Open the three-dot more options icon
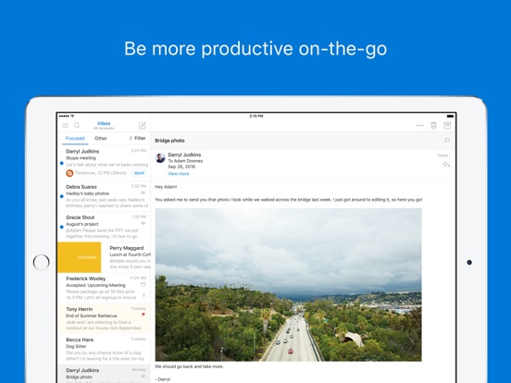 coord(419,126)
